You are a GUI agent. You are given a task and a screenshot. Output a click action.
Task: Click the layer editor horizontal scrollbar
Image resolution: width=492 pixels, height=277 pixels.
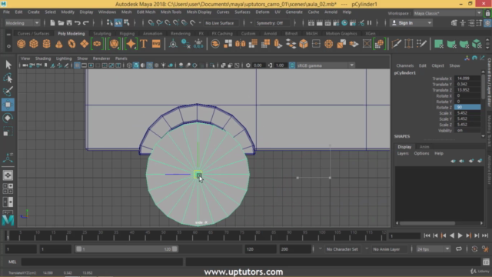click(427, 223)
